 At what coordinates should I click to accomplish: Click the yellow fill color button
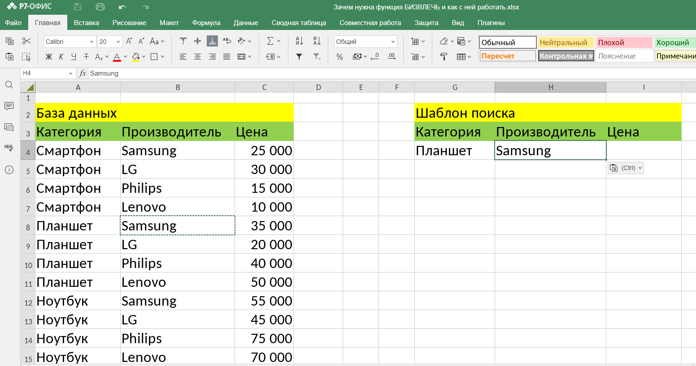pyautogui.click(x=135, y=57)
